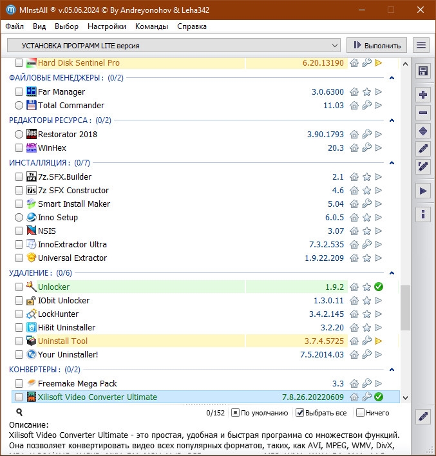Select the Inno Setup radio button
The image size is (436, 456).
click(19, 218)
